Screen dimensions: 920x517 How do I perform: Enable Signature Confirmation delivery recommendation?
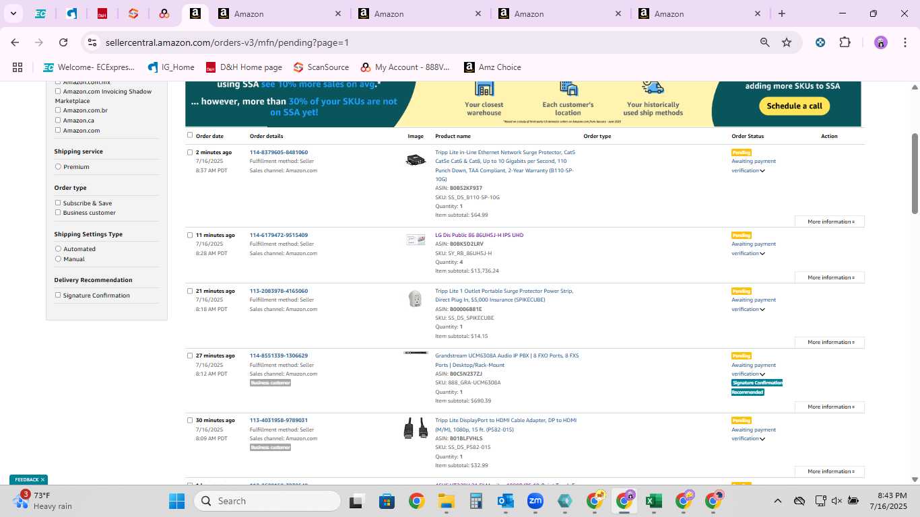[x=58, y=295]
